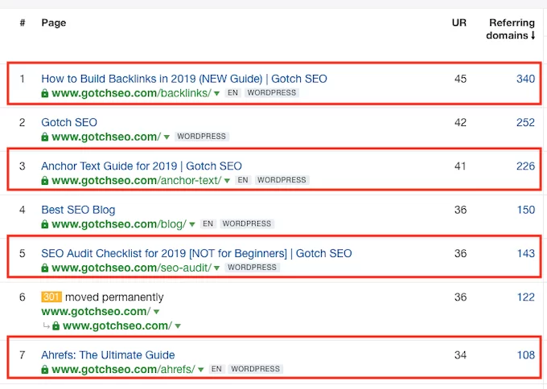Click lock icon beside anchor-text URL
Image resolution: width=547 pixels, height=389 pixels.
tap(45, 180)
